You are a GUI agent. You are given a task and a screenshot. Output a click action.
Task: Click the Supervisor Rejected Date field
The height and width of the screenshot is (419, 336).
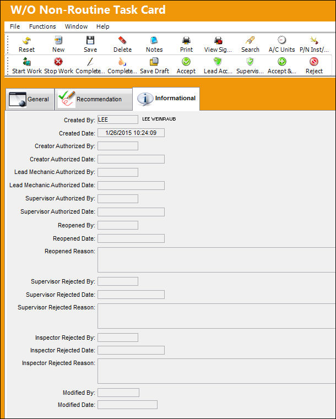coord(131,295)
